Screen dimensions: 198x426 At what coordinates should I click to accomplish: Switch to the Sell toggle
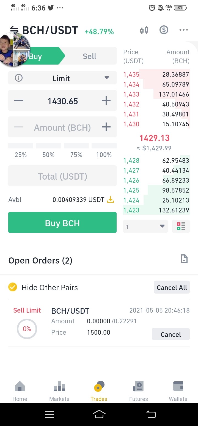tap(90, 56)
